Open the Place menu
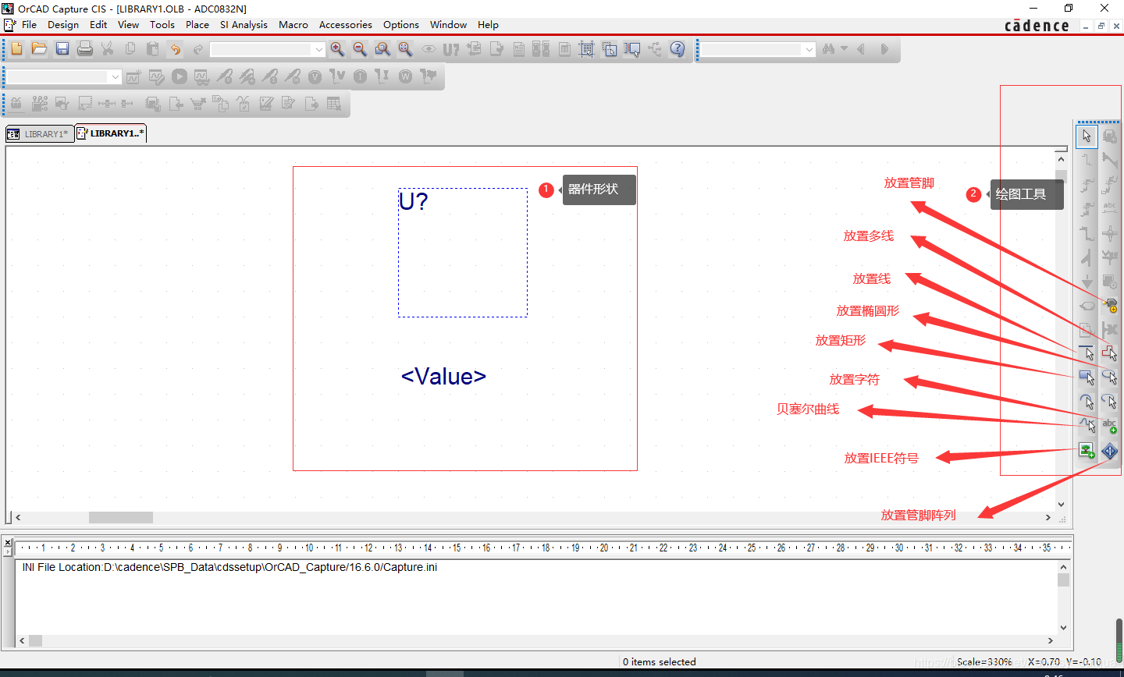1124x677 pixels. click(197, 25)
